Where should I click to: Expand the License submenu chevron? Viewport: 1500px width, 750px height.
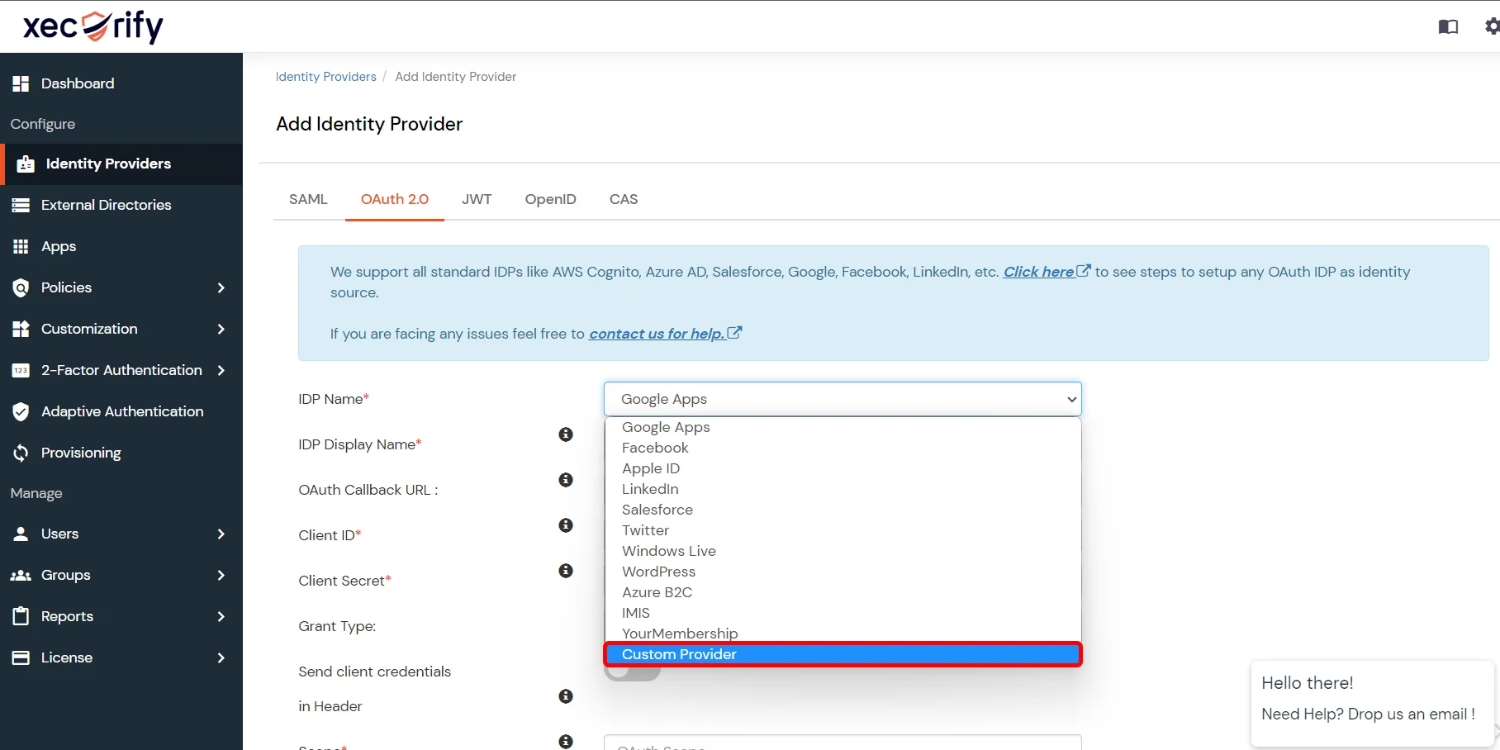[x=221, y=657]
